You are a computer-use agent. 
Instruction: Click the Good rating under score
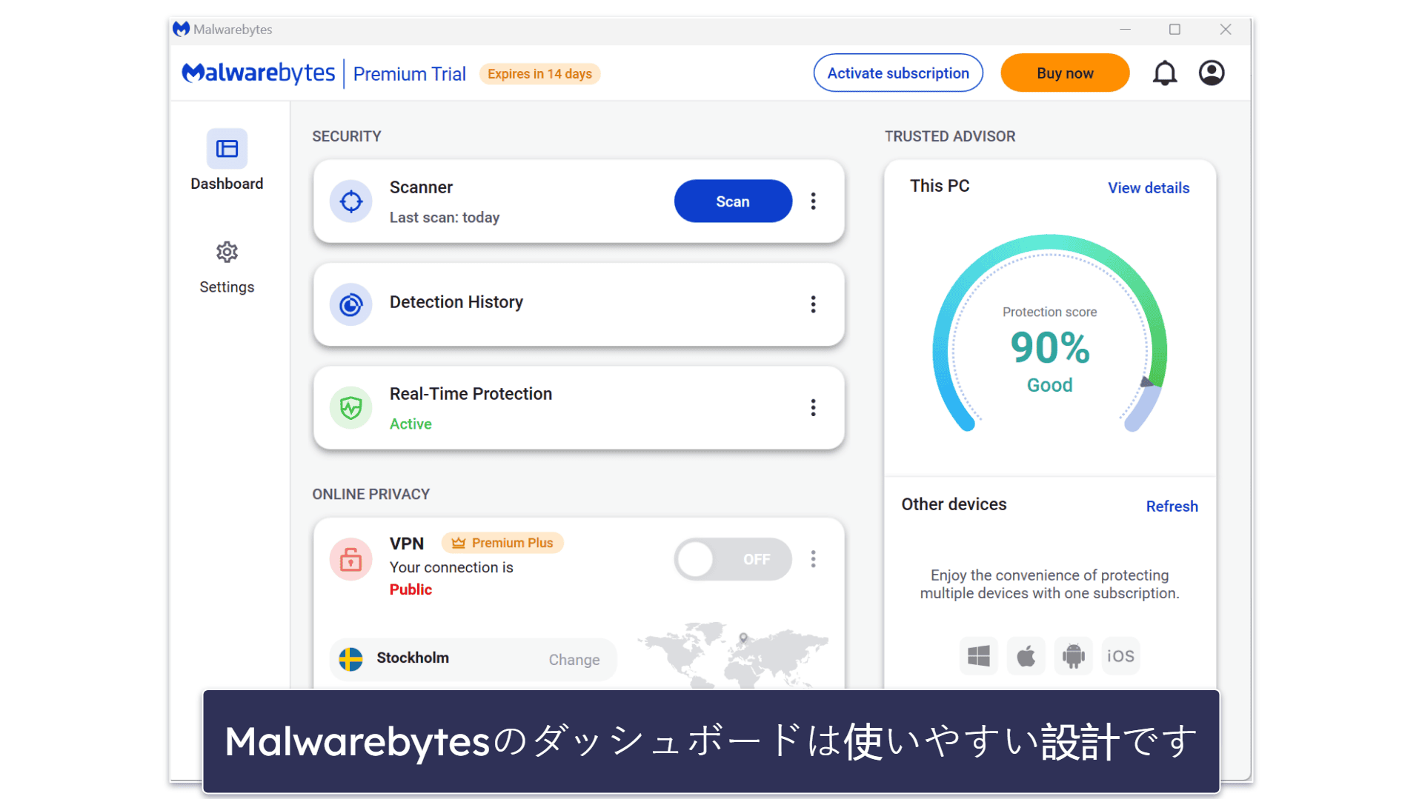[1049, 385]
